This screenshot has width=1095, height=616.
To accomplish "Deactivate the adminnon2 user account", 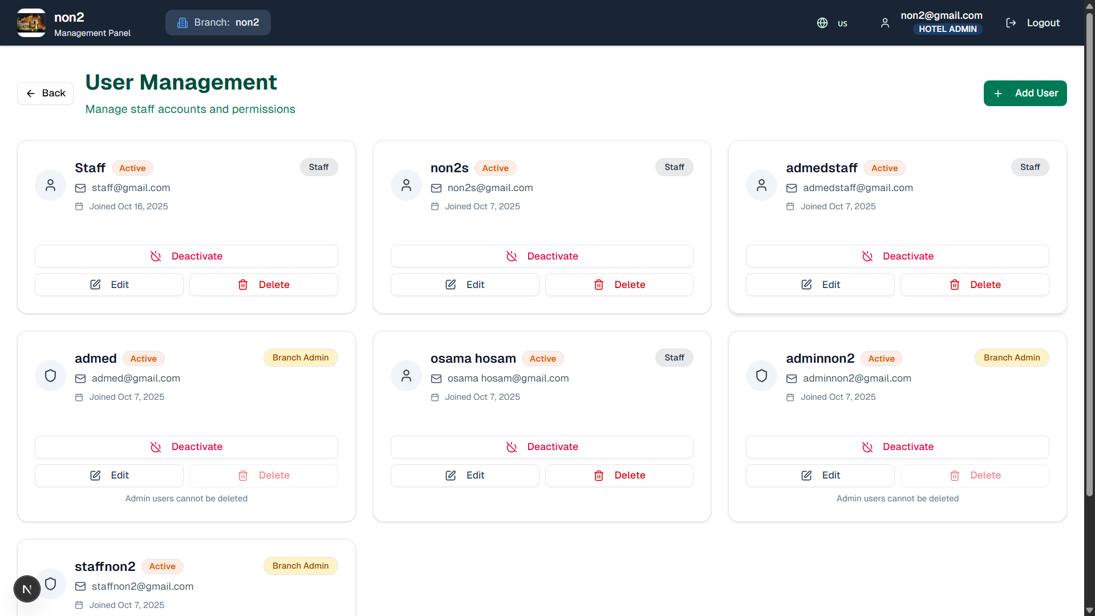I will click(897, 447).
